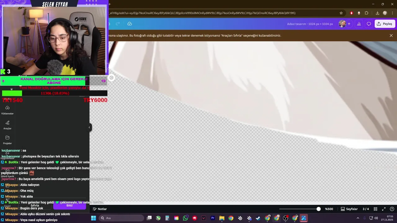This screenshot has height=223, width=397.
Task: Open a new browser tab with plus
Action: (x=109, y=4)
